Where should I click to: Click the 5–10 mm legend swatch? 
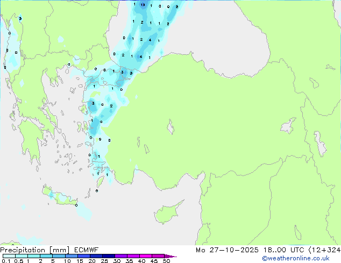[59, 256]
